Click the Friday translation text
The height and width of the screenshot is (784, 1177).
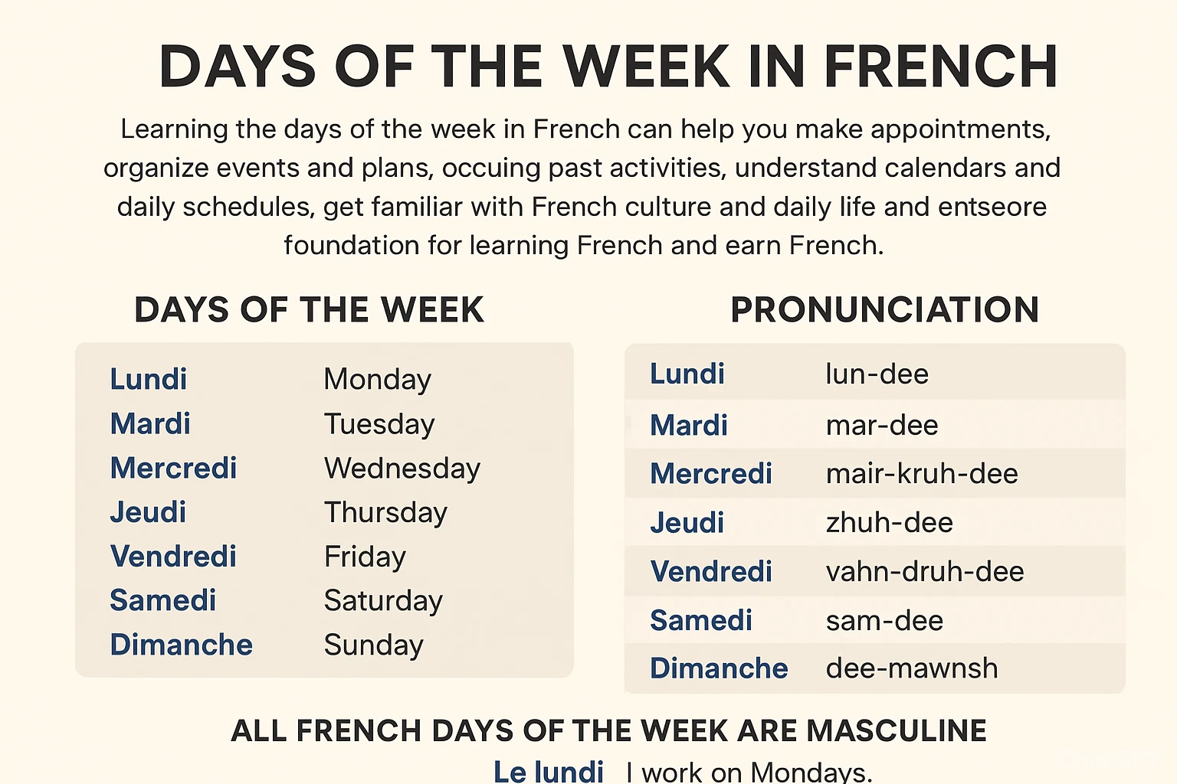tap(365, 557)
